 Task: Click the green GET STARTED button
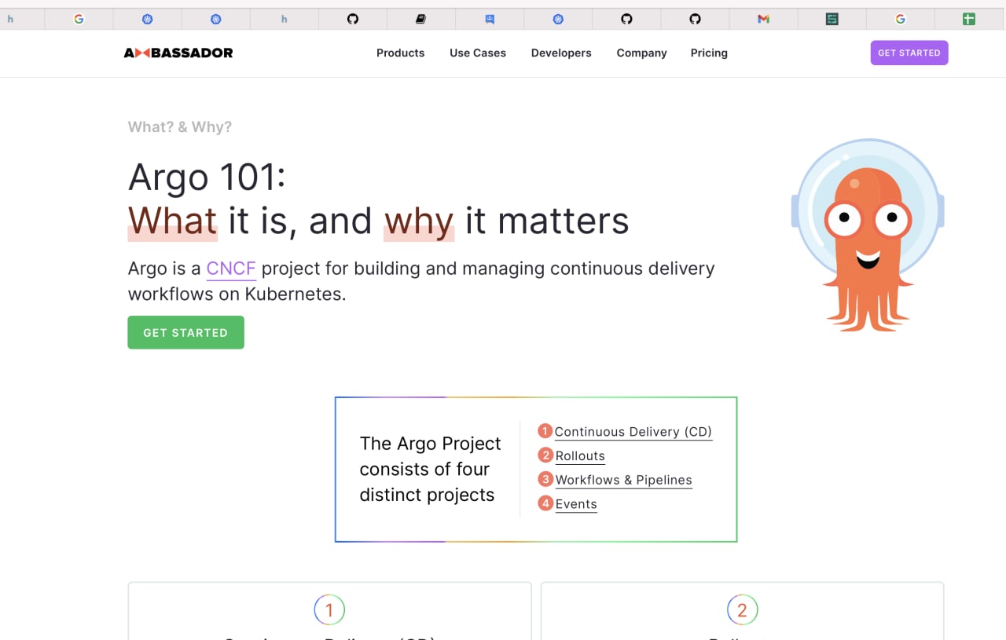click(x=185, y=332)
